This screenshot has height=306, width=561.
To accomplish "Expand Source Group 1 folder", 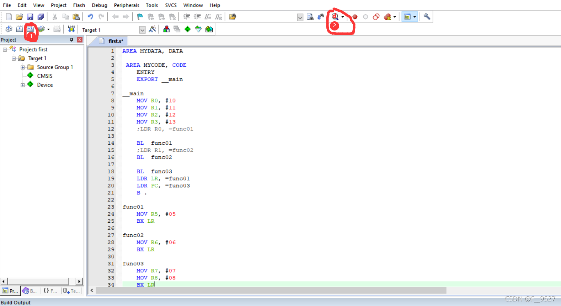I will [23, 67].
